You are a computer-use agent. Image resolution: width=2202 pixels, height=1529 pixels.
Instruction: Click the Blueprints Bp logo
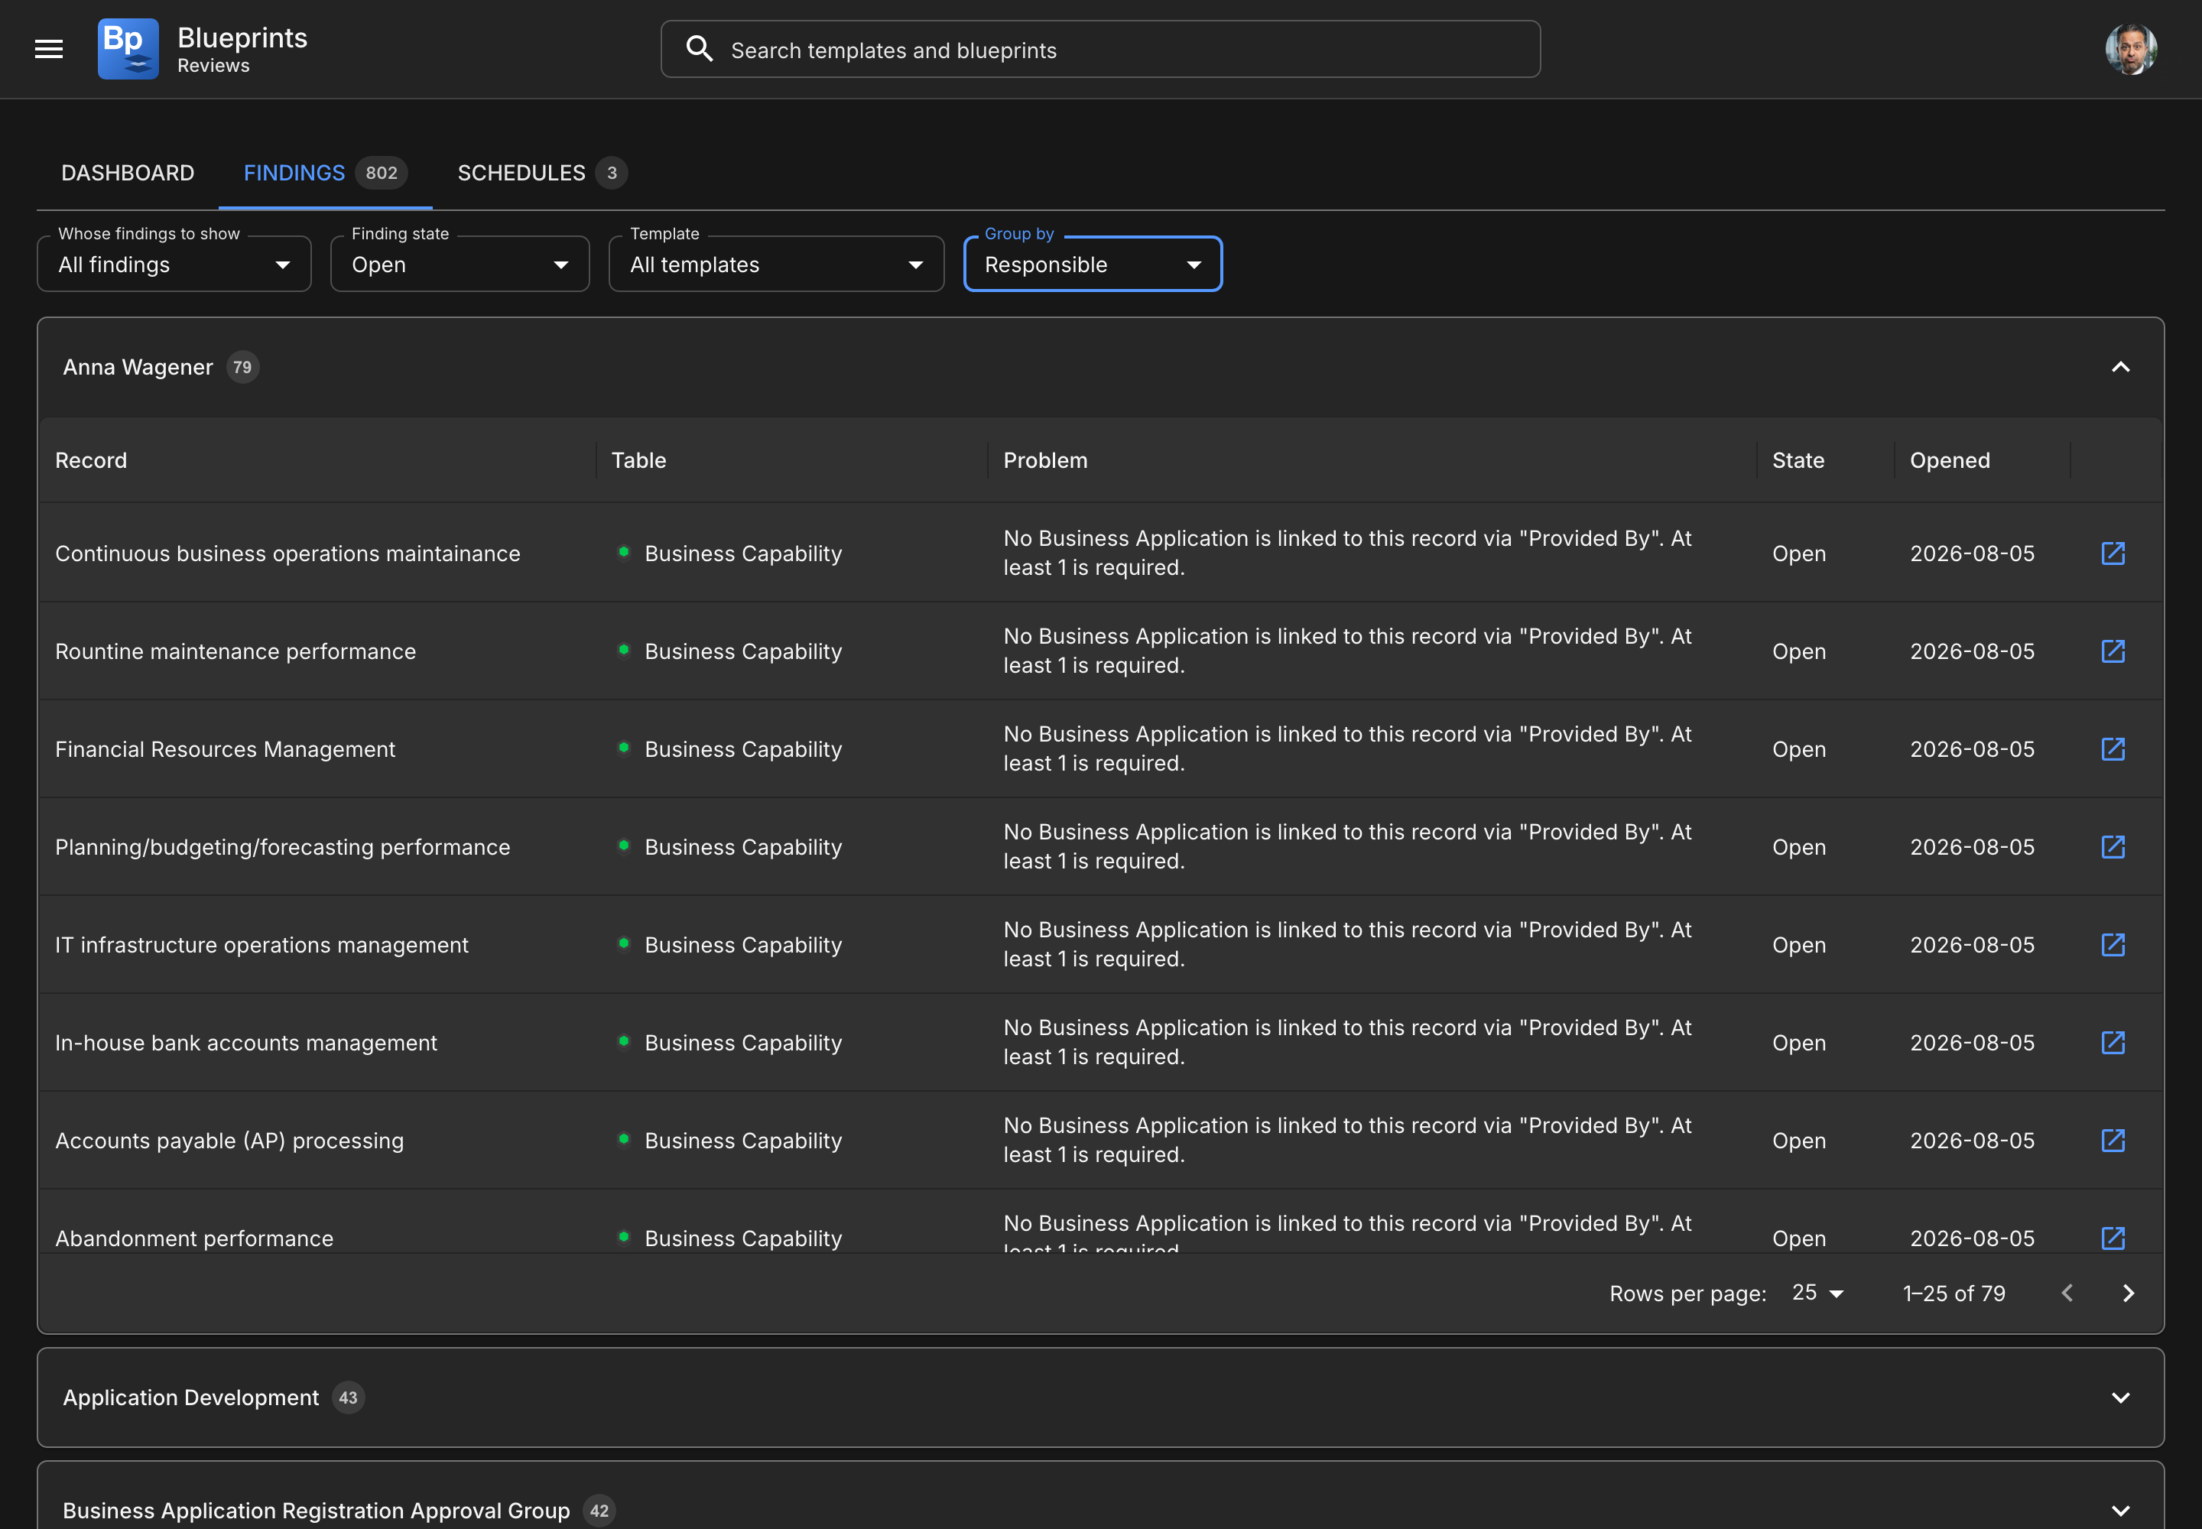128,49
